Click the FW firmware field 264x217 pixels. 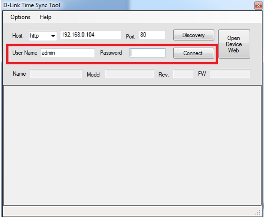230,74
